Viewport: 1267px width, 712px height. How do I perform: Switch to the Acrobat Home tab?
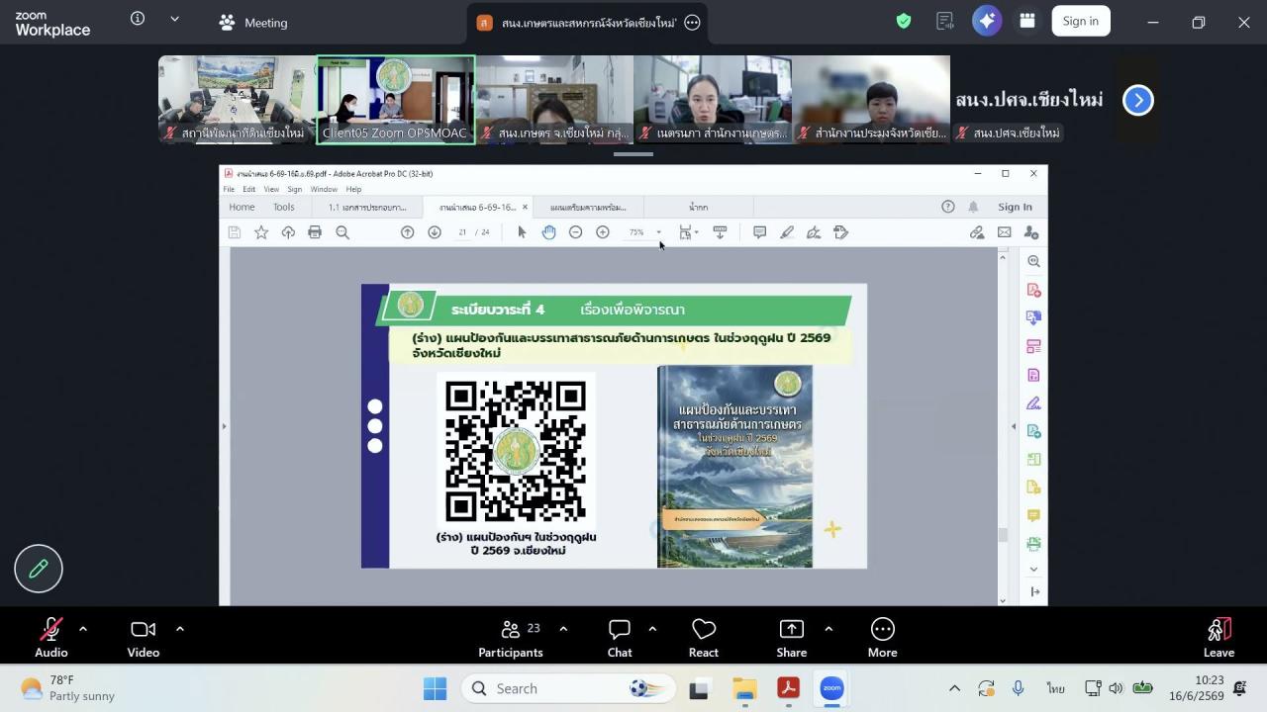242,207
